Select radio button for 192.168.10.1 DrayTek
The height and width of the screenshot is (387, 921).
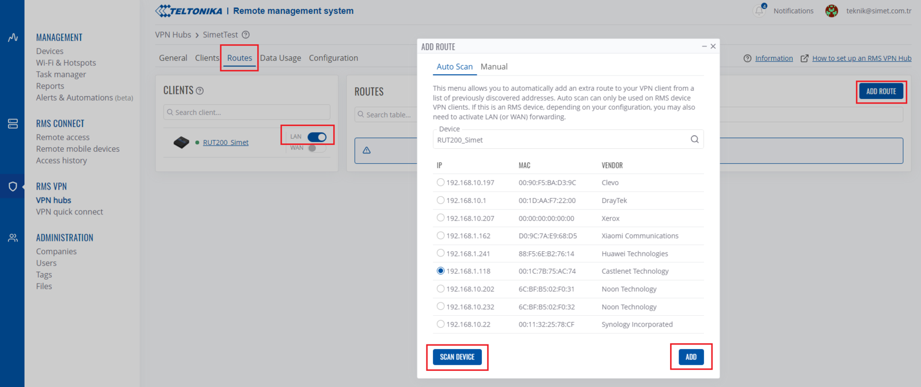pos(440,200)
